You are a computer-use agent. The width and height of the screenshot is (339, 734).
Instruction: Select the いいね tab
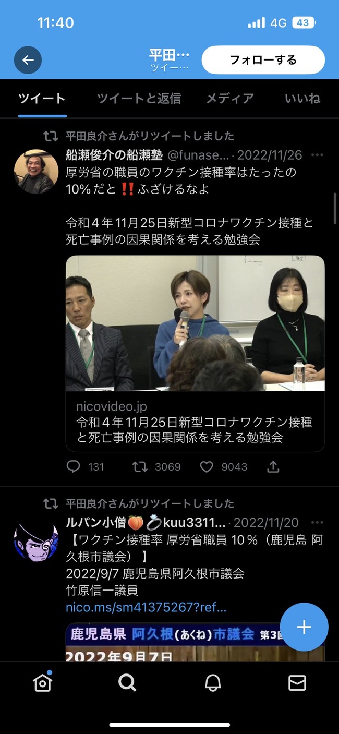pyautogui.click(x=302, y=98)
